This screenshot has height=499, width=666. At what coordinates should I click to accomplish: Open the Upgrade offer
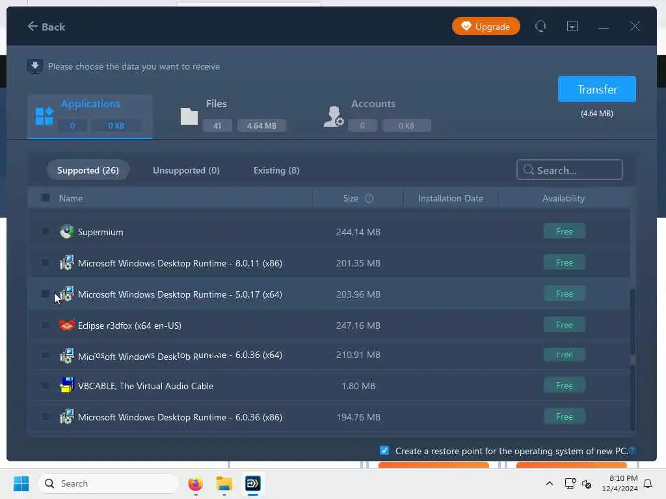coord(486,26)
